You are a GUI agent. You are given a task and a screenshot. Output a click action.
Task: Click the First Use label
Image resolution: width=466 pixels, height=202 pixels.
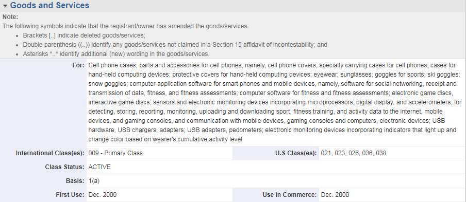coord(70,195)
